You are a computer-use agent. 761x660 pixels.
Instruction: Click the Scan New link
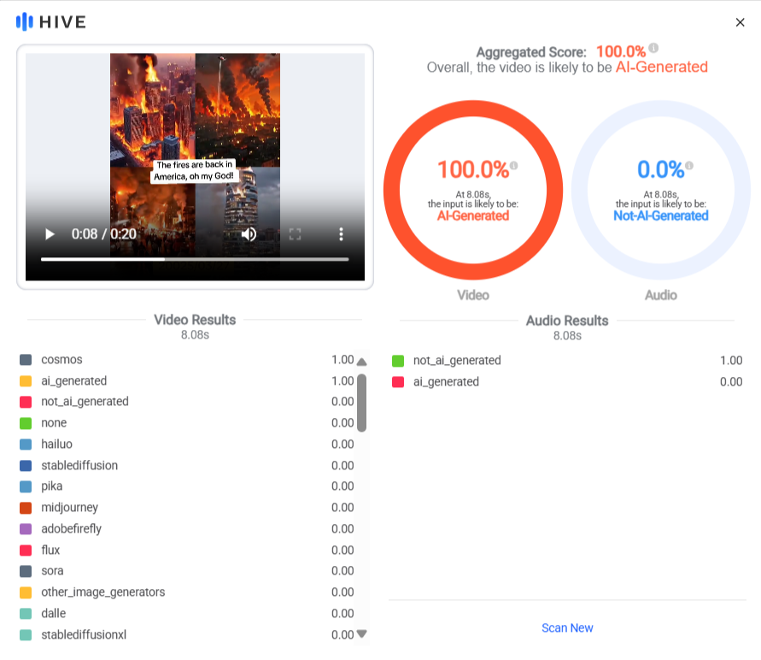coord(567,628)
